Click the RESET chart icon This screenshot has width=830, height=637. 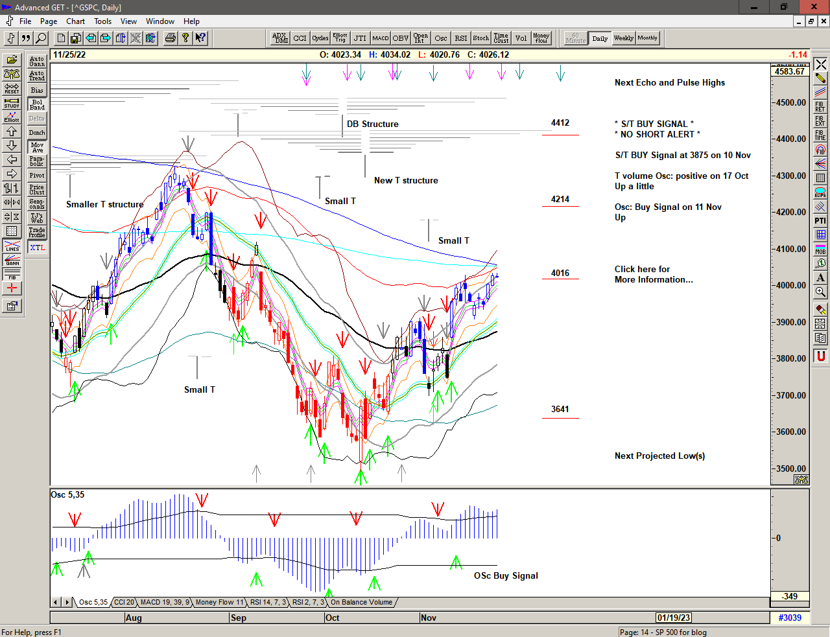(12, 89)
